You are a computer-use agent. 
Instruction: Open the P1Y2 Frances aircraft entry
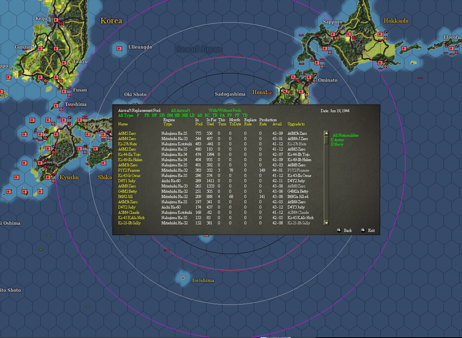point(129,170)
